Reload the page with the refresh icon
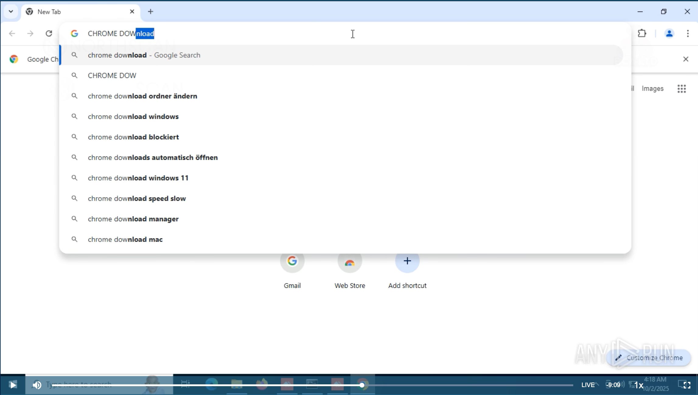 pyautogui.click(x=49, y=33)
